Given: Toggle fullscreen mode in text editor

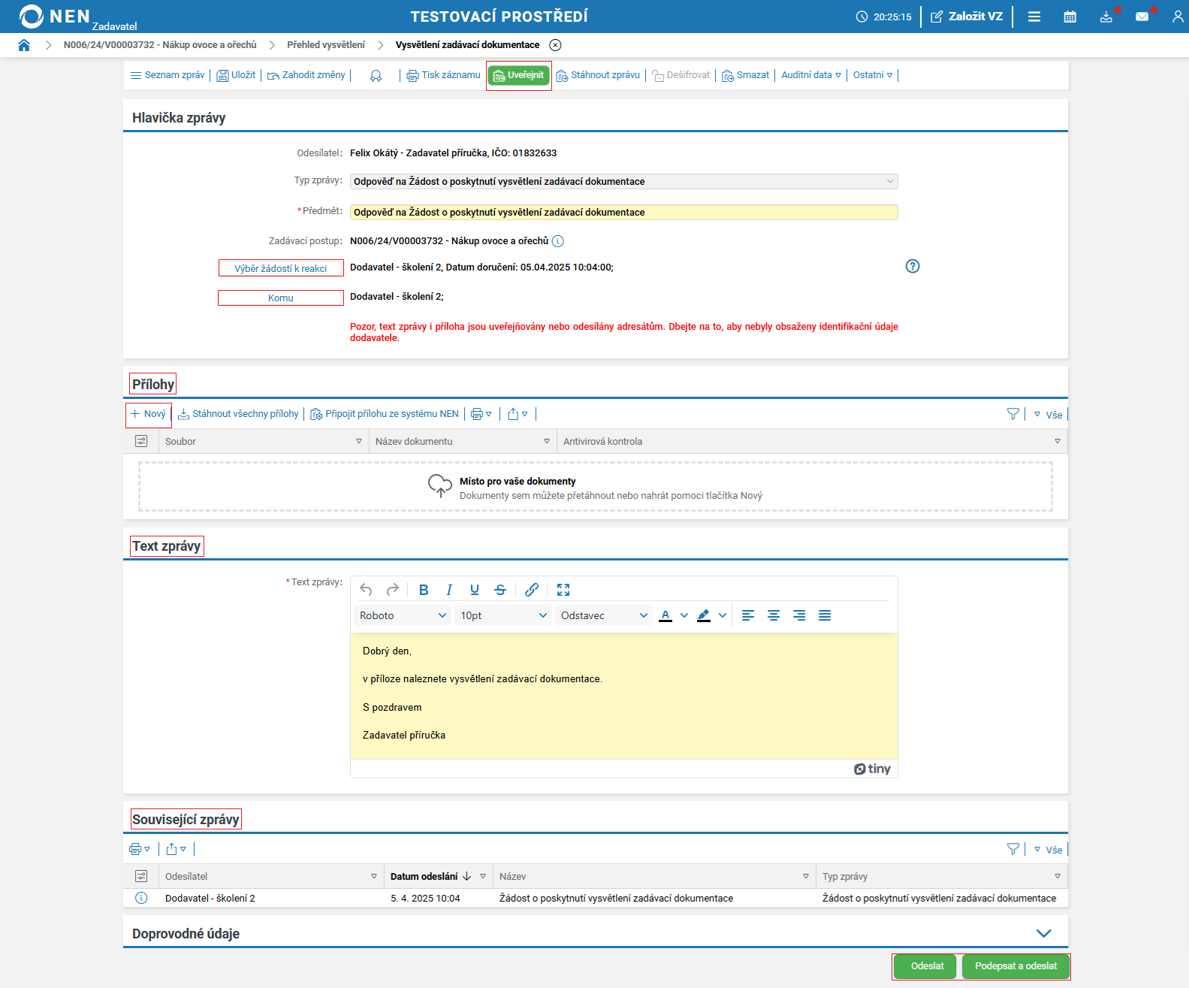Looking at the screenshot, I should click(x=563, y=590).
